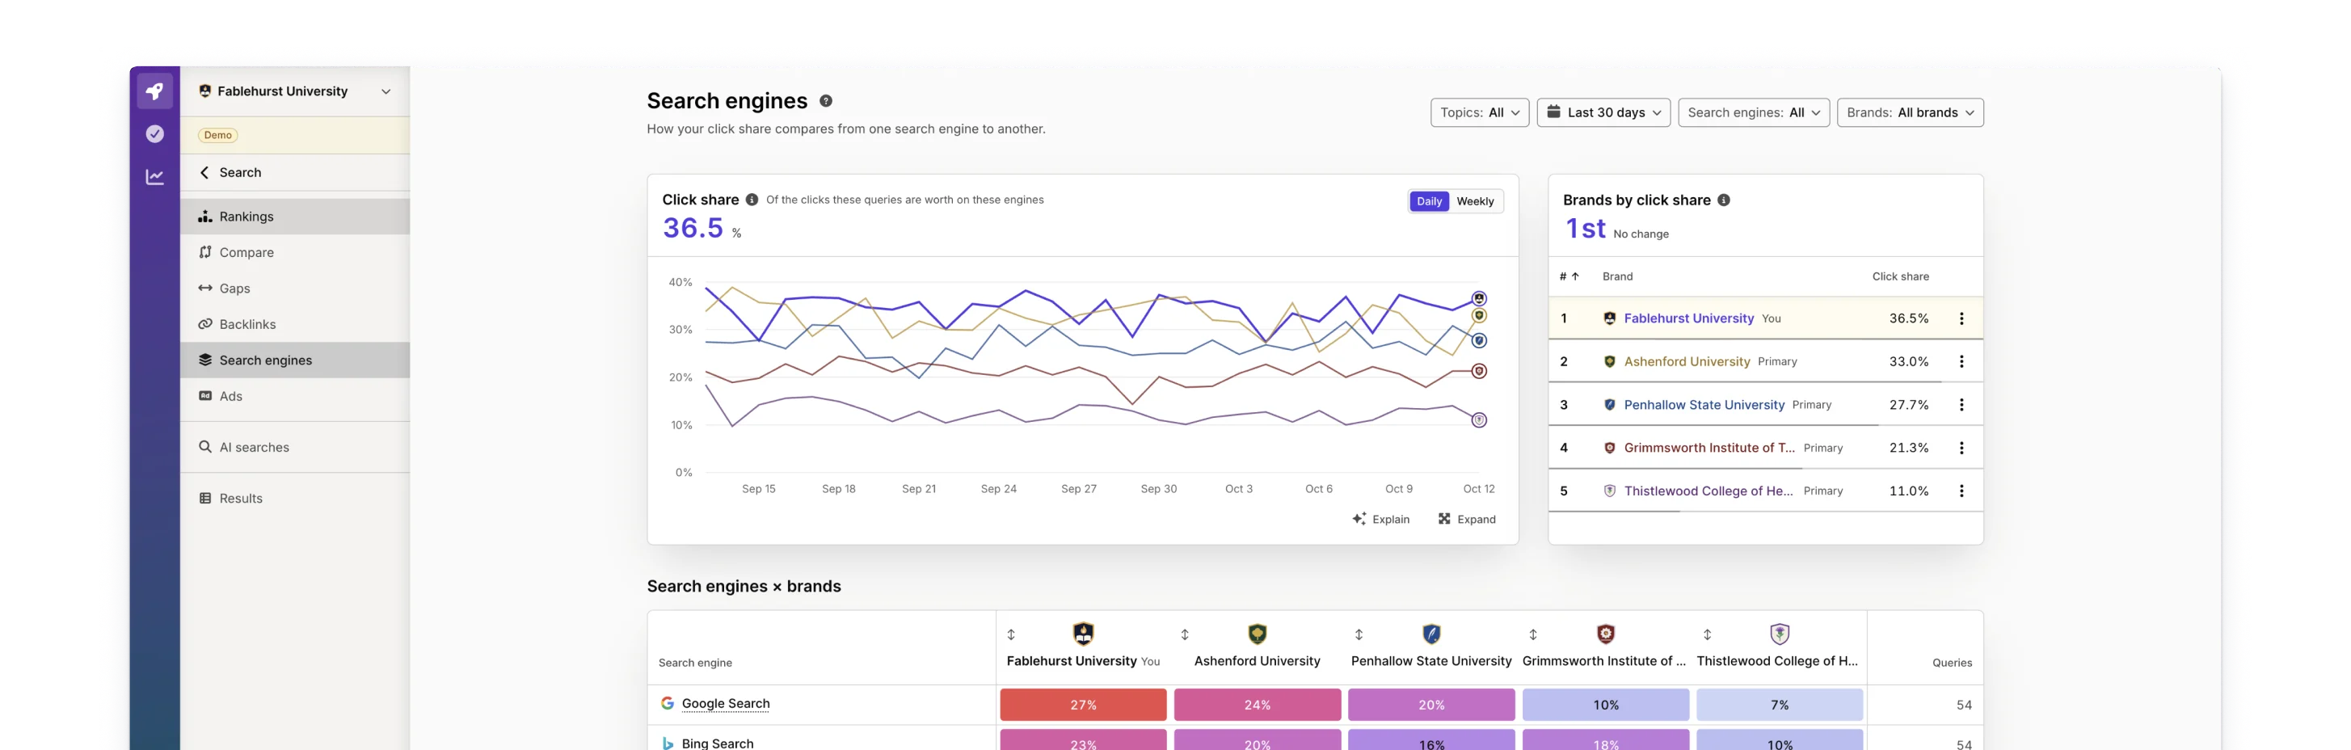Open Ads in the sidebar
This screenshot has height=750, width=2351.
[x=295, y=396]
